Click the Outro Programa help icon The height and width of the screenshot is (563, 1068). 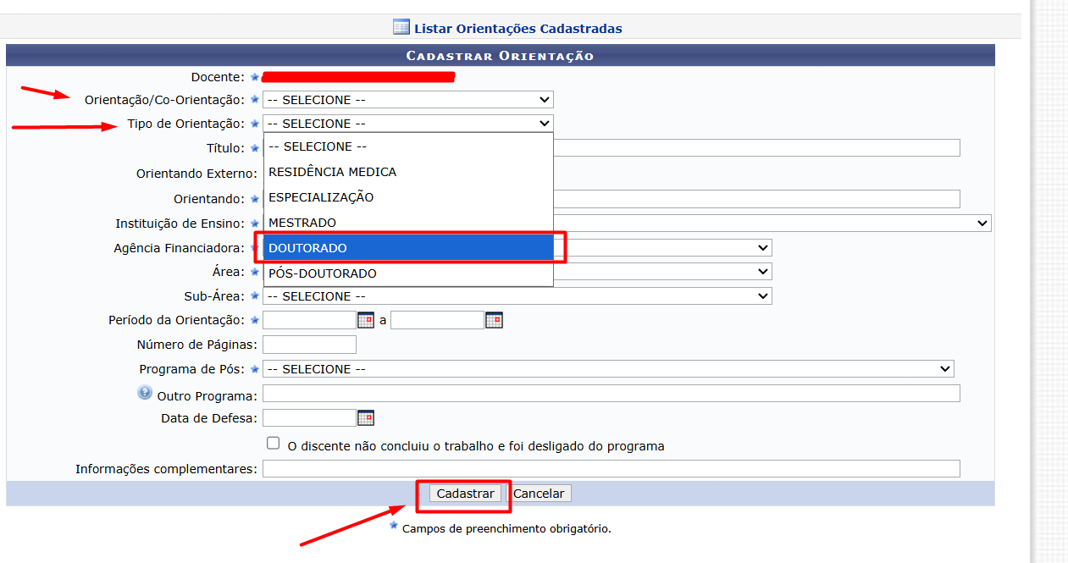point(145,394)
